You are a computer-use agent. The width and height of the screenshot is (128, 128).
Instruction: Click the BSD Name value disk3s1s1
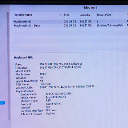(x=46, y=84)
